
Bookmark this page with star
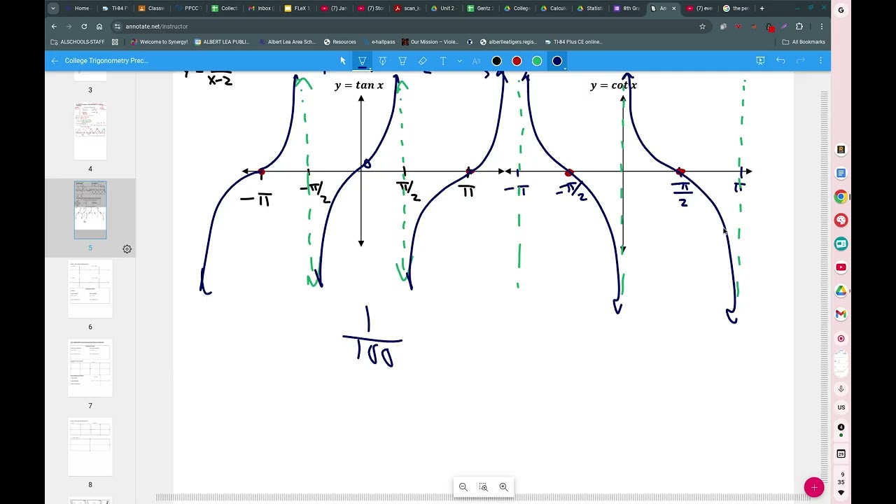point(702,27)
